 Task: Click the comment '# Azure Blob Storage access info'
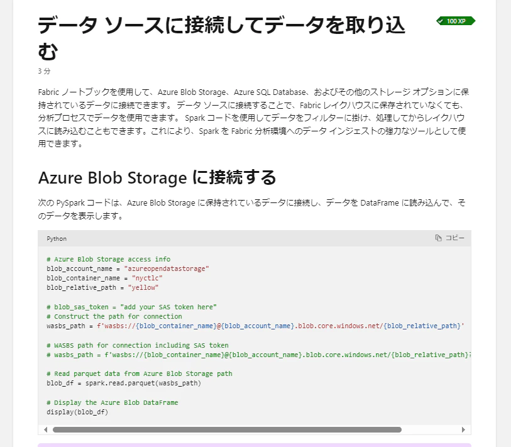click(109, 259)
